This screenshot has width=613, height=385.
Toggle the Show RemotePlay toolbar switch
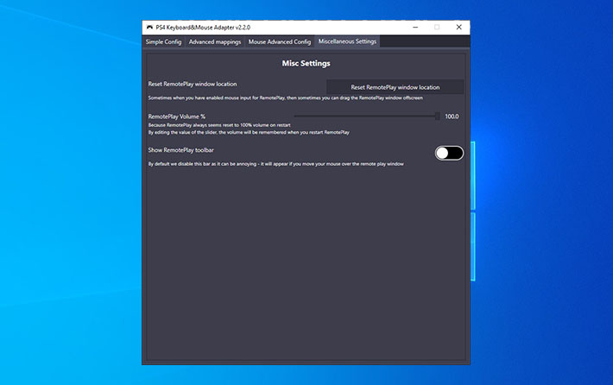click(x=449, y=153)
